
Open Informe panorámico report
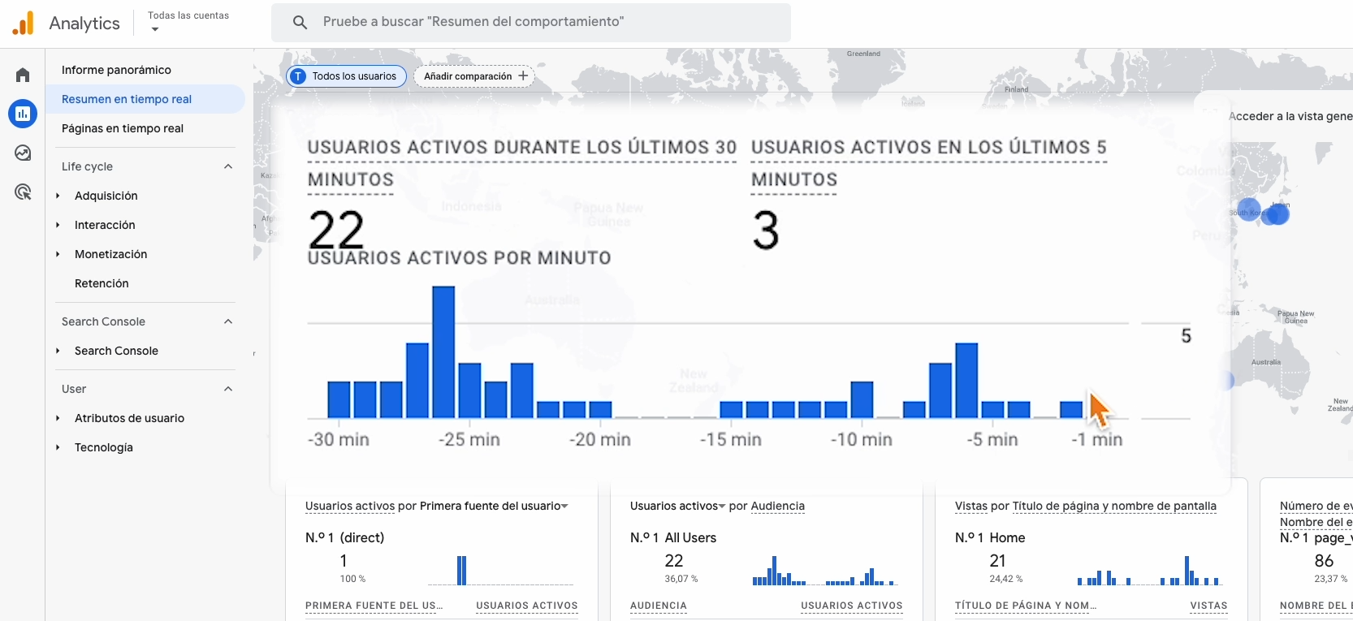click(x=116, y=70)
